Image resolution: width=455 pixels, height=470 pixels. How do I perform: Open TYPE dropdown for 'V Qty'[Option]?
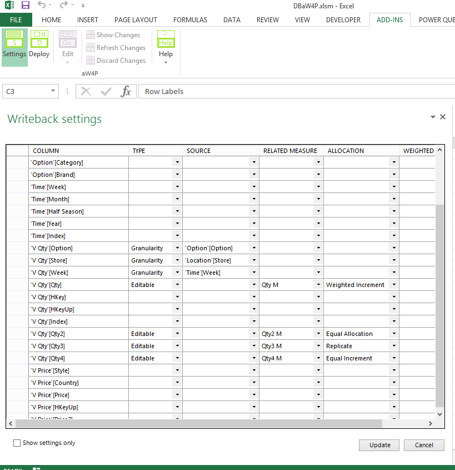(x=177, y=248)
